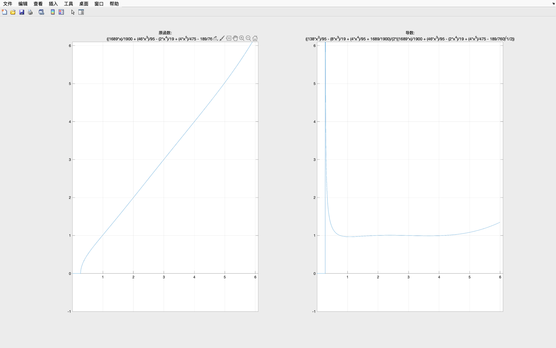Open the 查看 menu
The width and height of the screenshot is (556, 348).
tap(38, 4)
